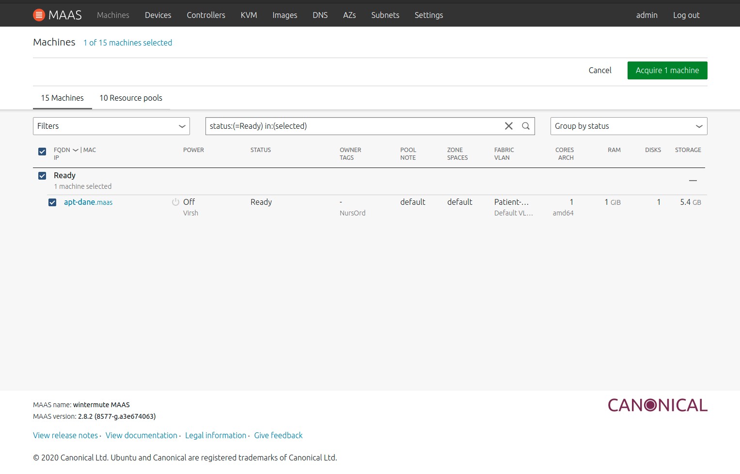The height and width of the screenshot is (474, 740).
Task: Click into the machine search input field
Action: pos(354,126)
